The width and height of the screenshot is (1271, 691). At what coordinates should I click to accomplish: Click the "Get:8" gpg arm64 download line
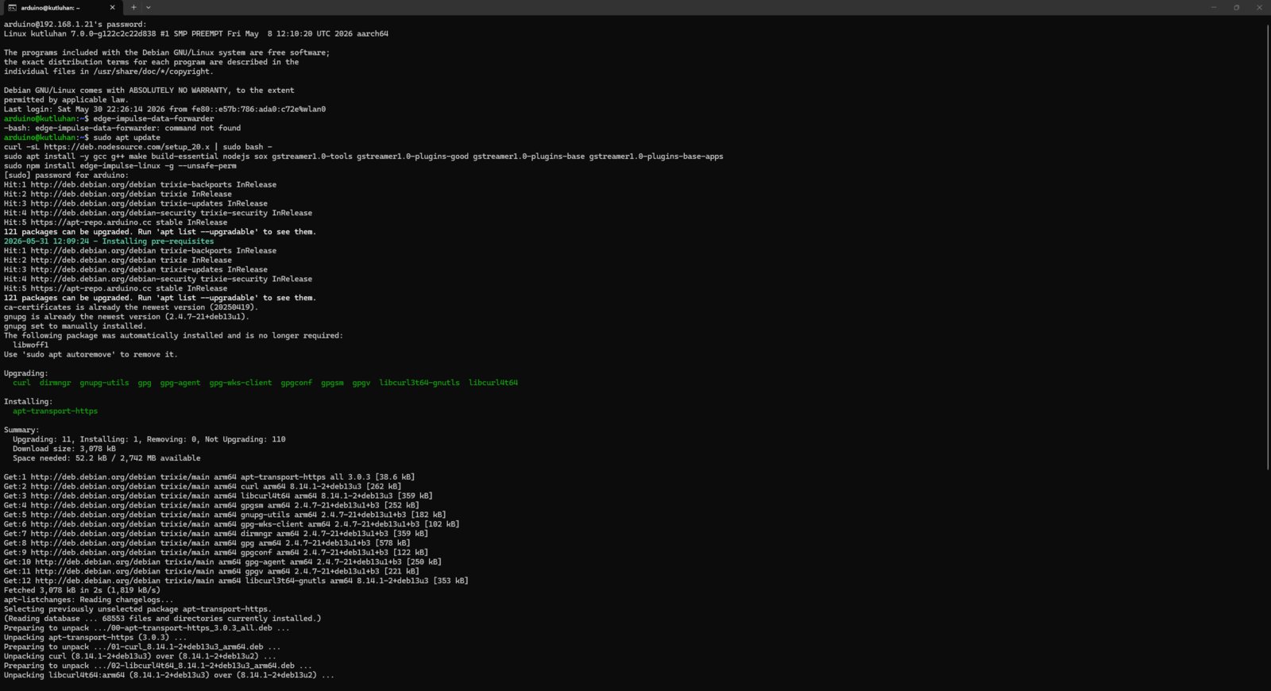click(x=207, y=543)
